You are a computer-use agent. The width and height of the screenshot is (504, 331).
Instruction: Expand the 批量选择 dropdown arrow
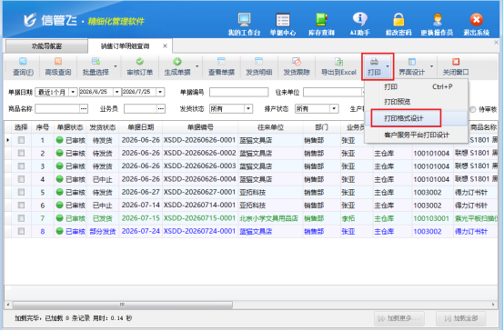tap(116, 66)
